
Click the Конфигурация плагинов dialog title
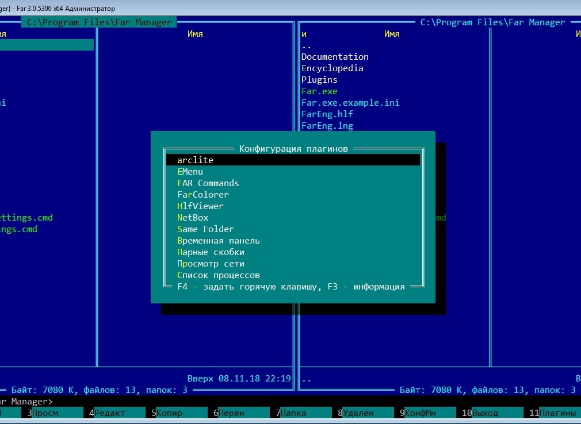pos(293,148)
